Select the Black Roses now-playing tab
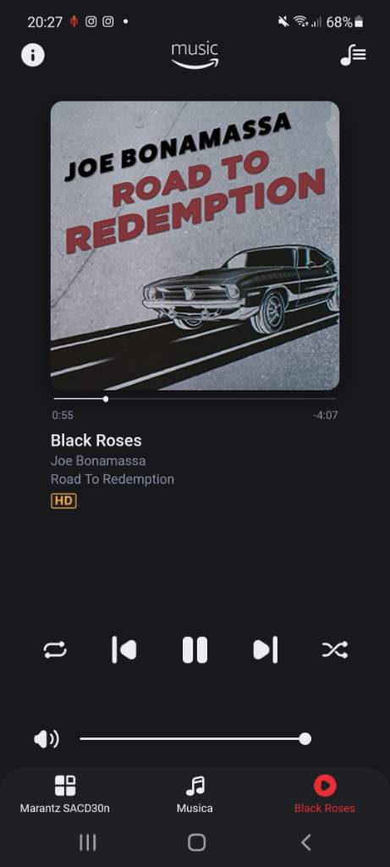 pyautogui.click(x=324, y=794)
